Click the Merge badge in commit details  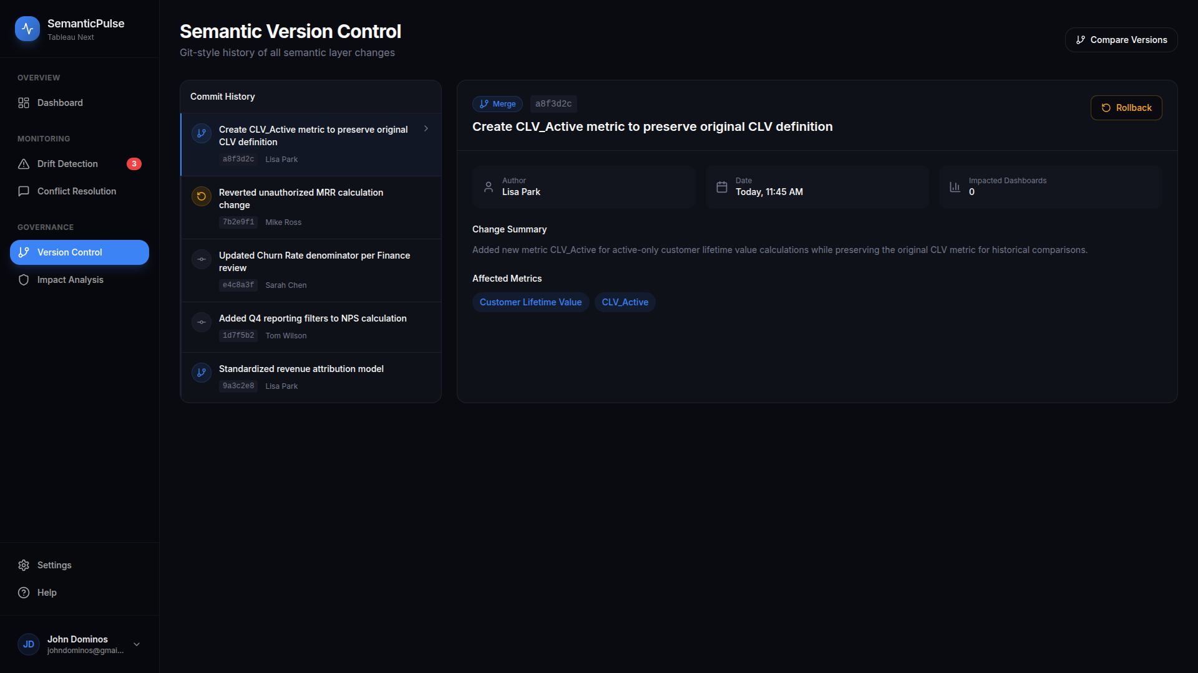497,104
